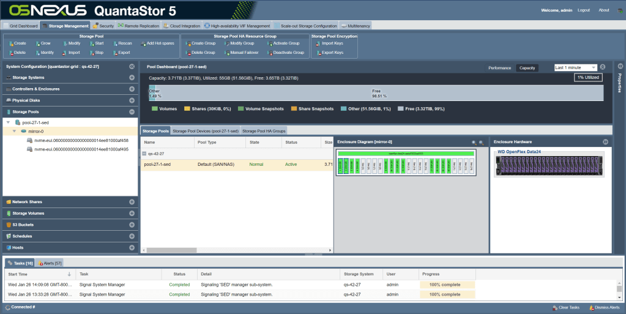
Task: Expand the Hosts section
Action: [x=132, y=248]
